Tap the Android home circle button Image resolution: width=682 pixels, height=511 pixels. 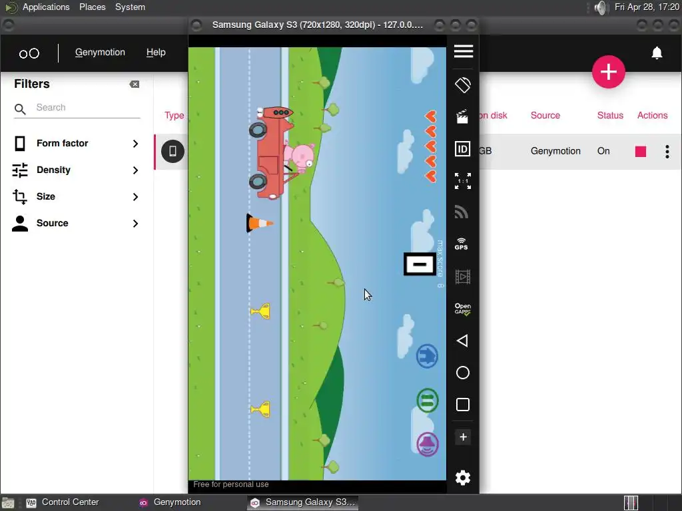463,373
